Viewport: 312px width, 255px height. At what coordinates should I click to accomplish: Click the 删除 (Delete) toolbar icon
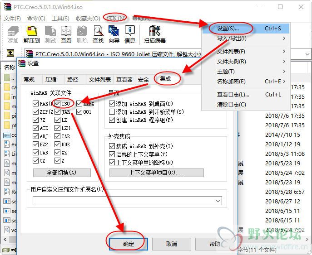(82, 34)
